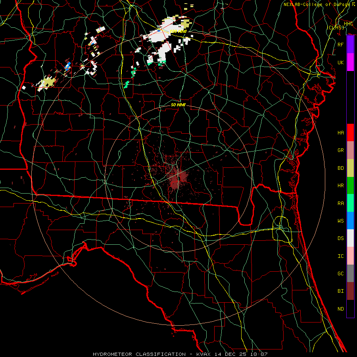Viewport: 357px width, 357px height.
Task: Select the GR legend color block
Action: click(350, 150)
